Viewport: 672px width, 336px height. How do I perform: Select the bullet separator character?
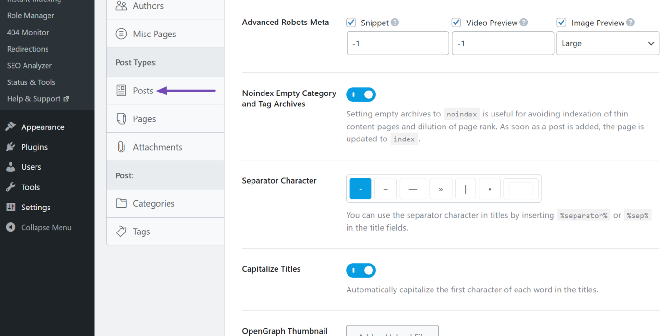click(x=490, y=188)
